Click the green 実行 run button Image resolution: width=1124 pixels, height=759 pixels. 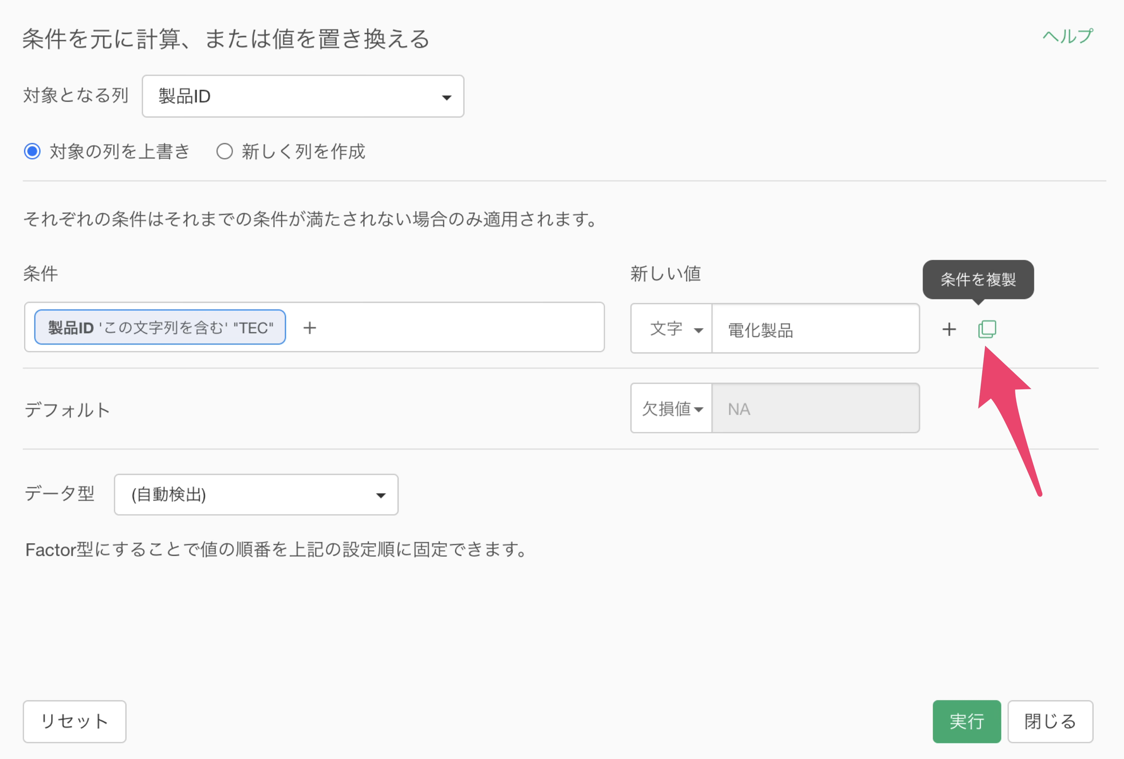tap(966, 721)
